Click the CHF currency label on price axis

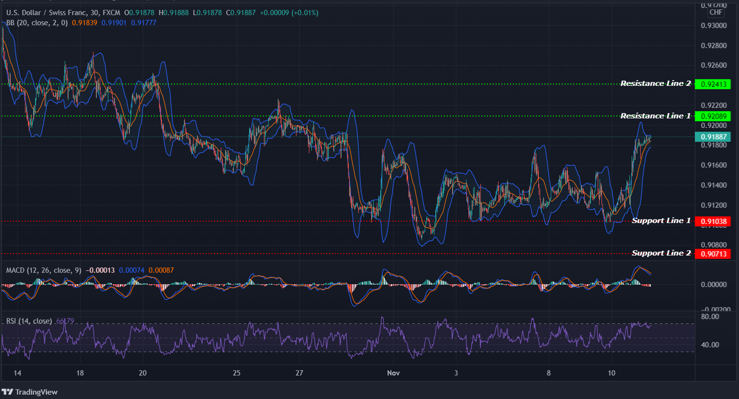coord(716,13)
